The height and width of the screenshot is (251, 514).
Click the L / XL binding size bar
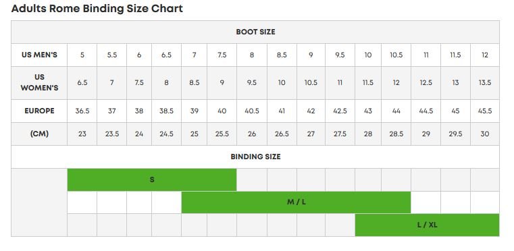click(x=427, y=225)
